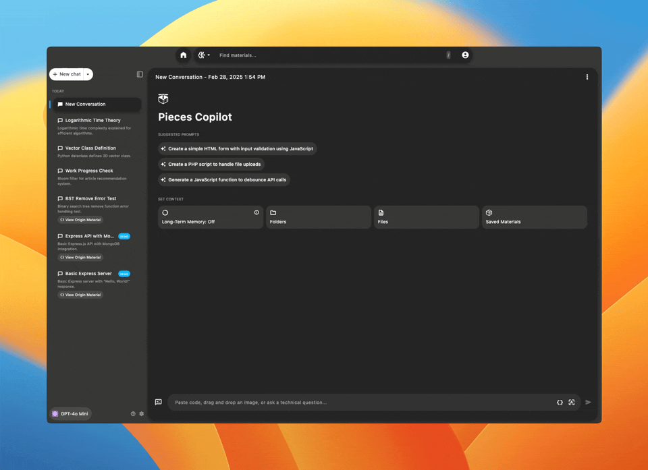Viewport: 648px width, 470px height.
Task: Insert code snippet via braces icon
Action: pyautogui.click(x=560, y=403)
